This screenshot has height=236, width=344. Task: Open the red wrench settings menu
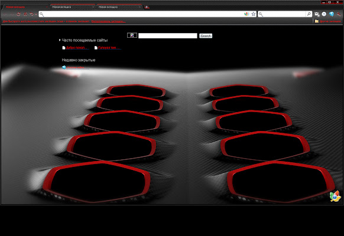(x=339, y=14)
